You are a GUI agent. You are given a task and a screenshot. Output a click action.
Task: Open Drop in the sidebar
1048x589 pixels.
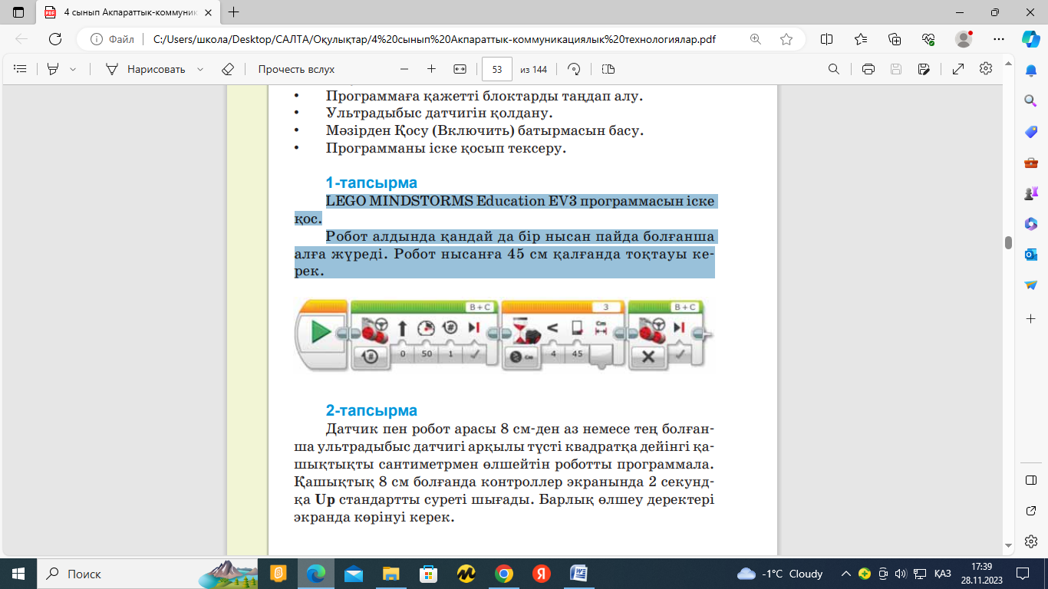click(1031, 285)
